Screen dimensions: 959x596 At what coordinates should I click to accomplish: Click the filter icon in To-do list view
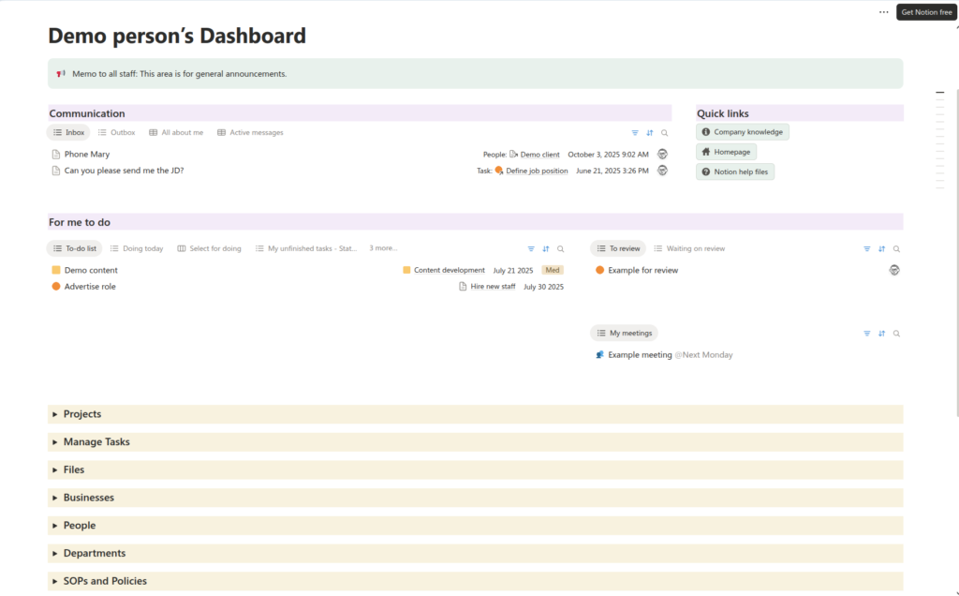tap(531, 249)
